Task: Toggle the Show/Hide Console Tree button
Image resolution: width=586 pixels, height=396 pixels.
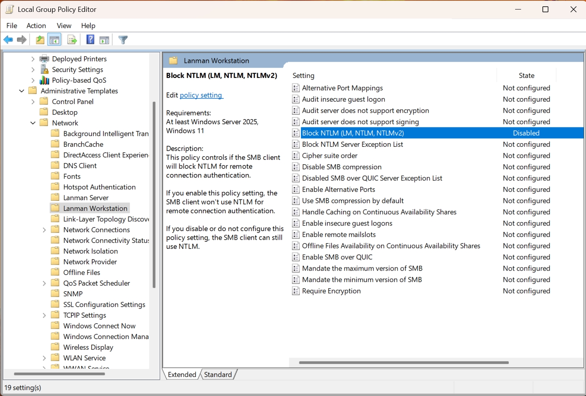Action: [54, 40]
